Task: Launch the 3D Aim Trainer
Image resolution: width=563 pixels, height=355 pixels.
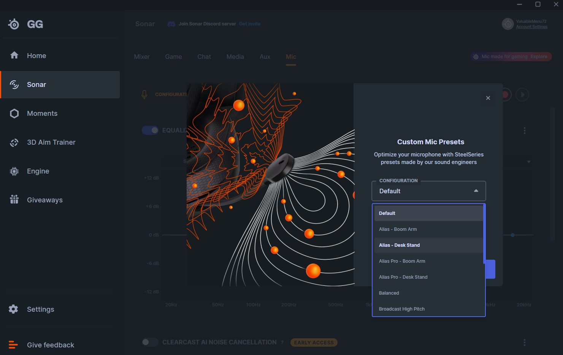Action: coord(51,142)
